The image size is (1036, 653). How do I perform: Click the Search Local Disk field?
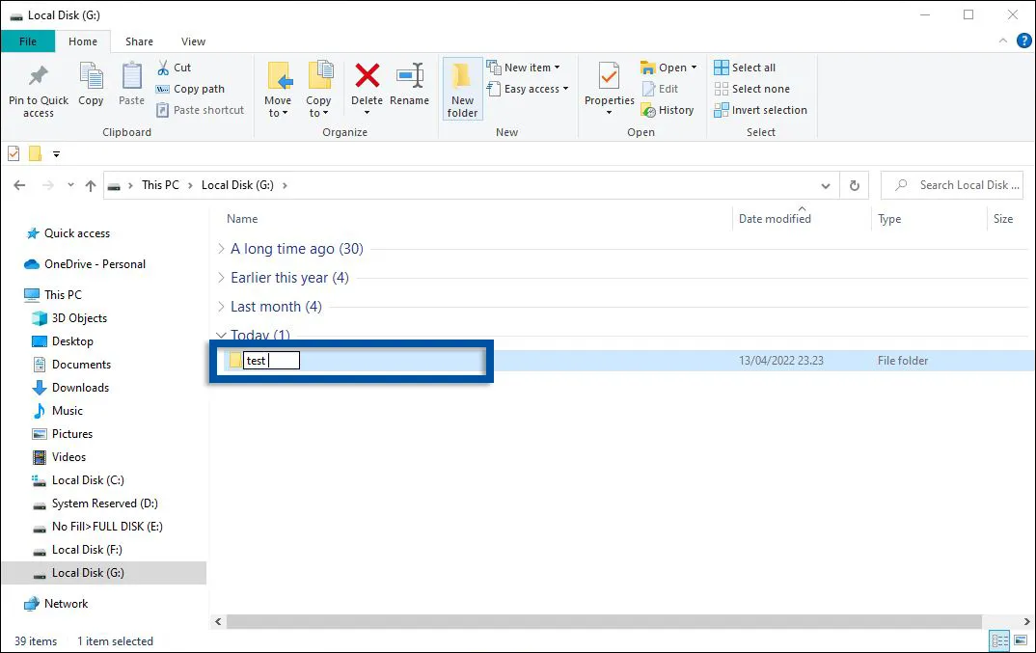962,185
